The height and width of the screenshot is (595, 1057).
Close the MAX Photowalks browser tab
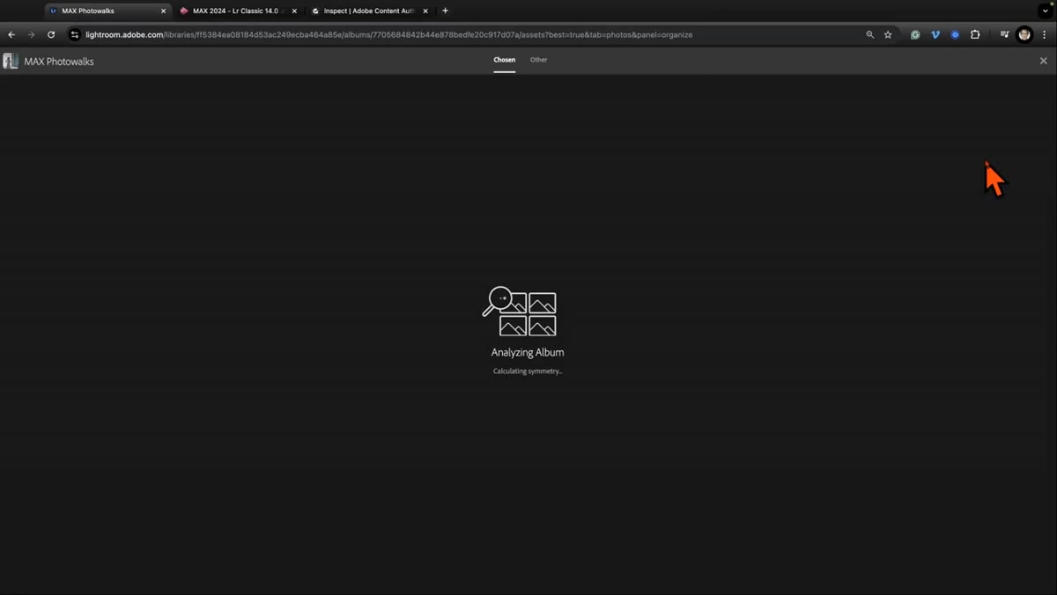pos(163,11)
